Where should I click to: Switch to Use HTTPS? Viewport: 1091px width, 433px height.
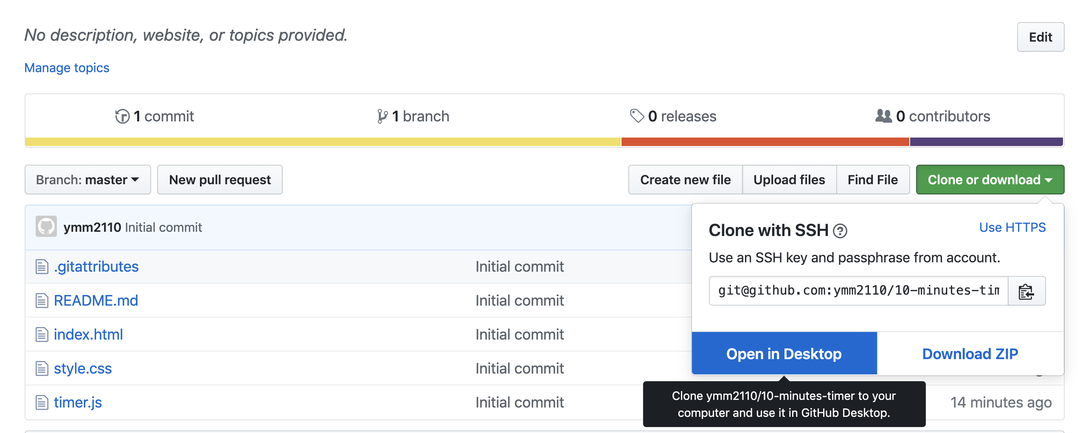click(x=1012, y=227)
